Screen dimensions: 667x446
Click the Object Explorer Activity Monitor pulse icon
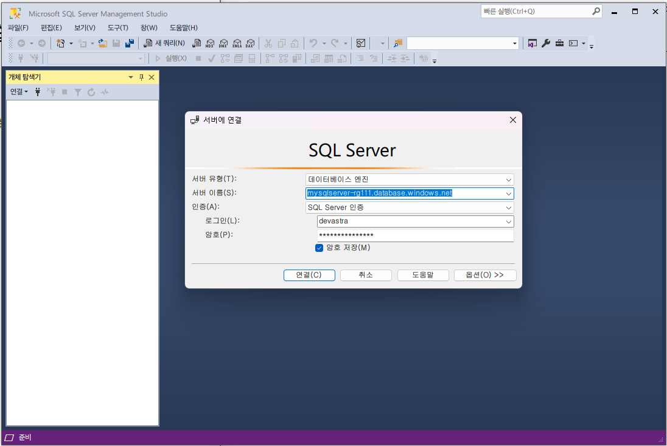105,92
